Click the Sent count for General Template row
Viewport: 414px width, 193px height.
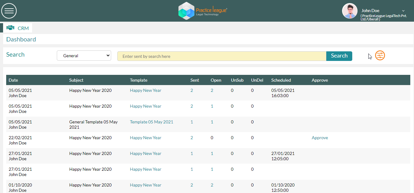[192, 122]
